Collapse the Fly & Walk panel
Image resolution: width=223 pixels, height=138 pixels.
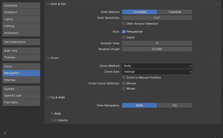pos(48,97)
